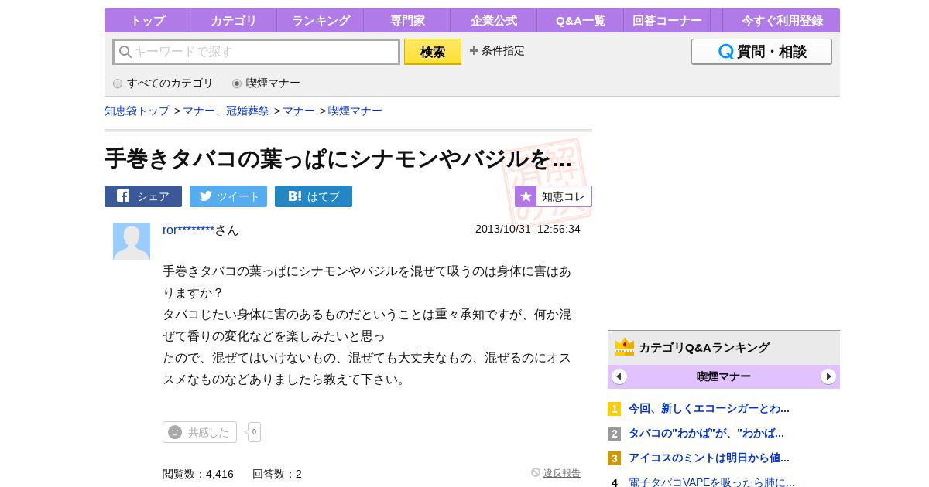Go to 回答コーナー tab

pos(667,21)
